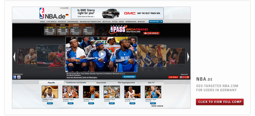This screenshot has height=116, width=255.
Task: Select the Dirk TV tab
Action: tap(151, 83)
